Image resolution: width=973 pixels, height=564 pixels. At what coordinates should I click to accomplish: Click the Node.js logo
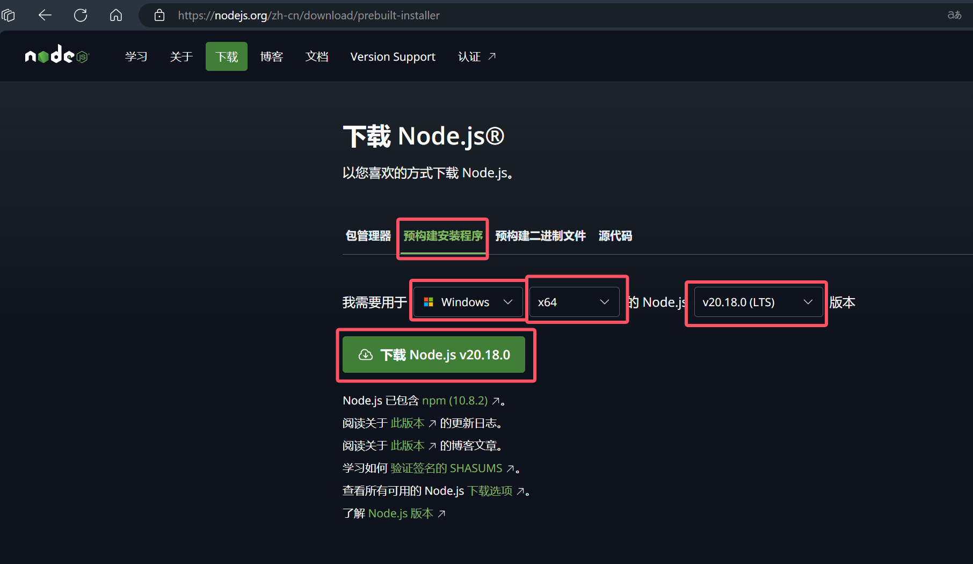click(x=56, y=55)
